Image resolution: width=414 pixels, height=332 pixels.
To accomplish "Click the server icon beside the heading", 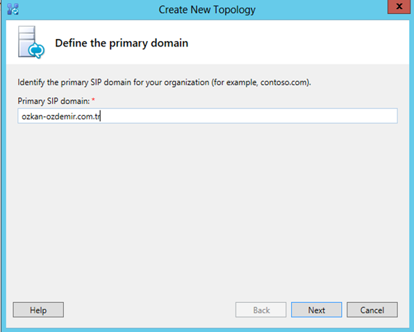I will point(31,42).
